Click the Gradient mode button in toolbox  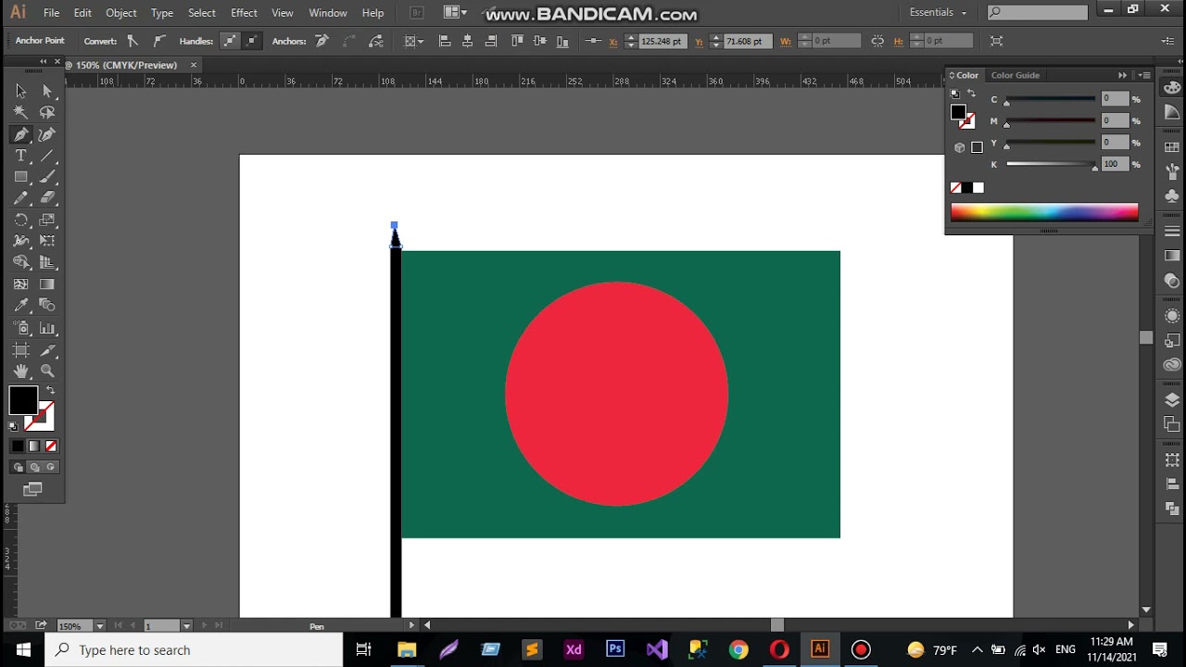tap(34, 447)
